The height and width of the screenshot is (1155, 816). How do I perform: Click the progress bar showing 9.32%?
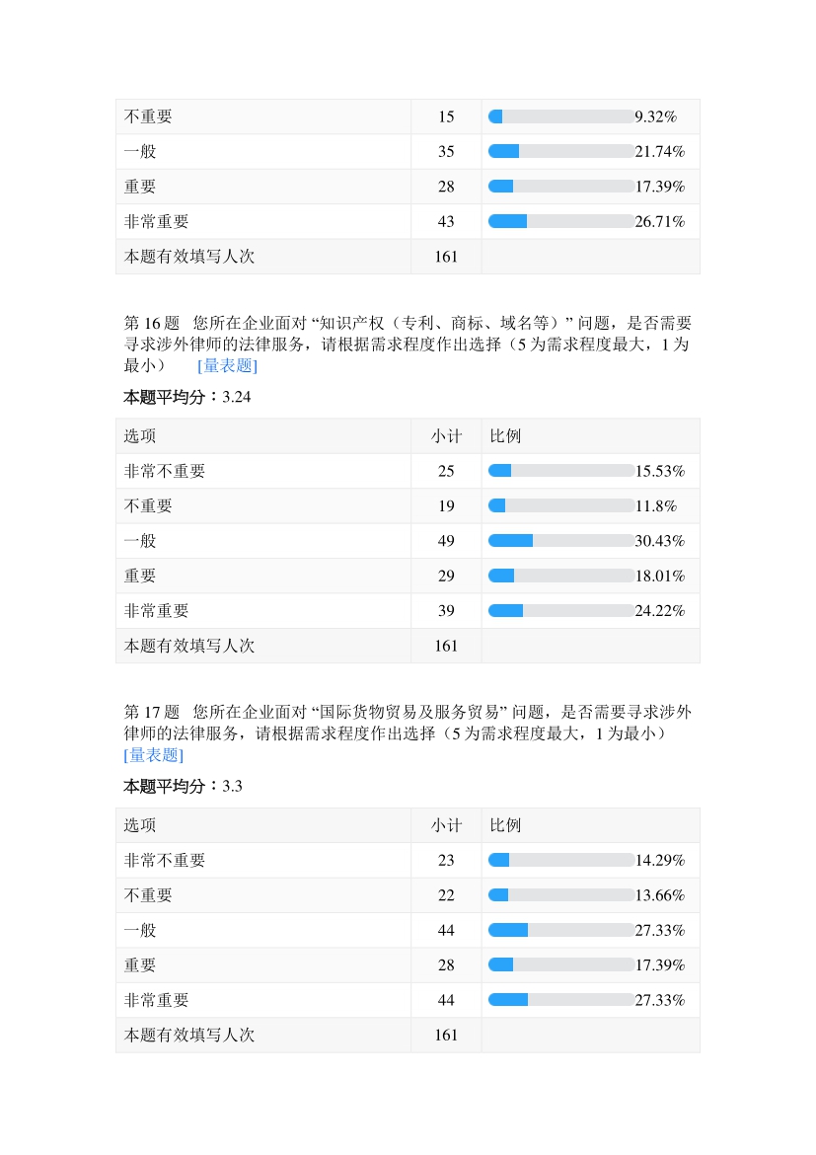point(560,116)
